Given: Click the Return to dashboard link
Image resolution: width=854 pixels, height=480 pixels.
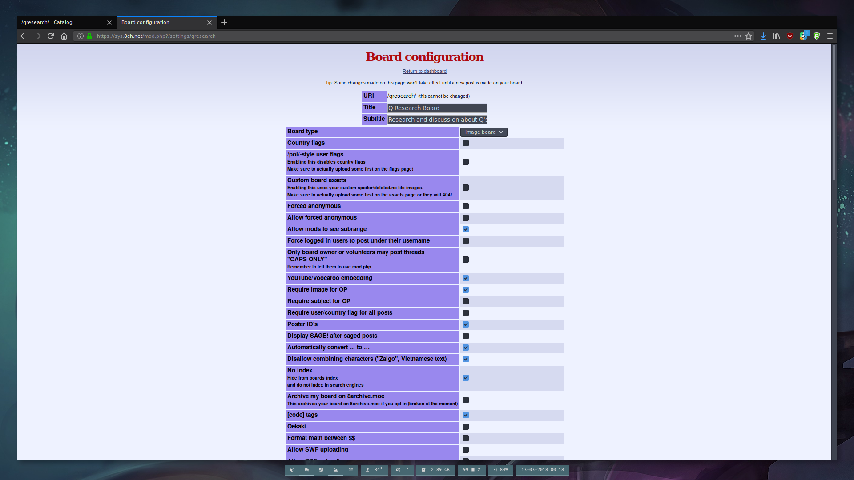Looking at the screenshot, I should pos(424,71).
